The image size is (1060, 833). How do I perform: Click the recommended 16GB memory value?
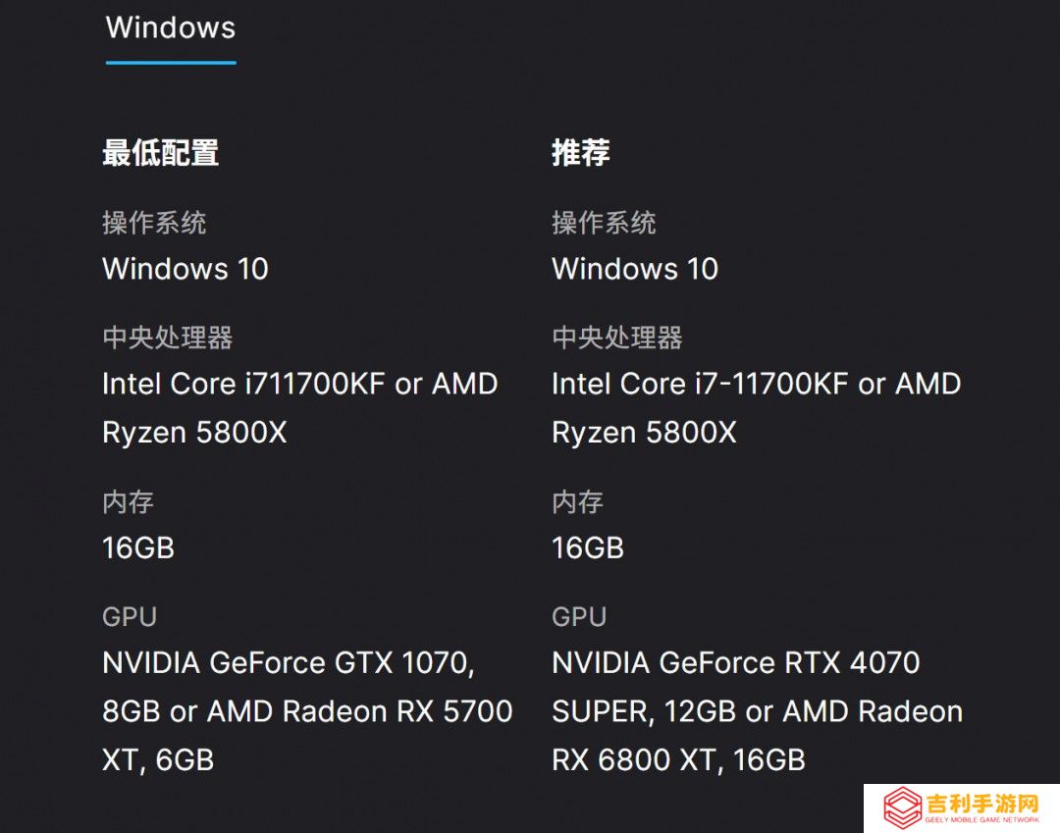[588, 547]
